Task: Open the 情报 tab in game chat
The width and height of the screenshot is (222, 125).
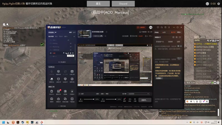Action: (x=188, y=82)
